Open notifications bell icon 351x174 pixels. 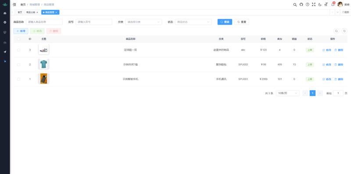[x=333, y=4]
